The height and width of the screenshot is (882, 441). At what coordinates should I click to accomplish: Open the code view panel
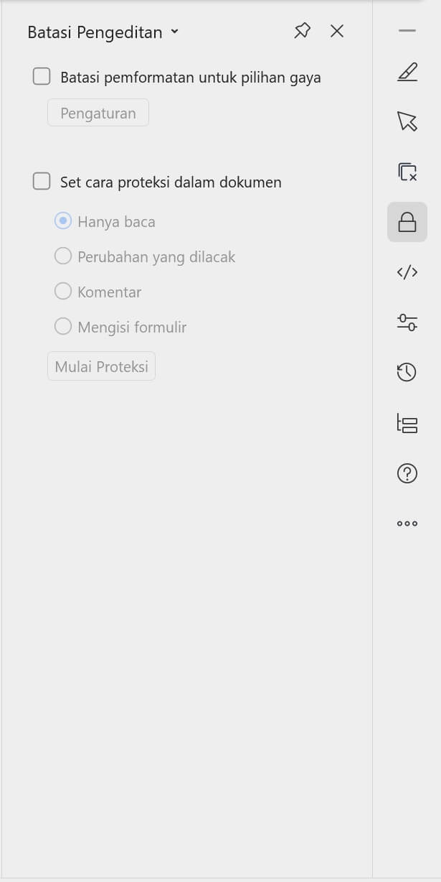pos(407,272)
